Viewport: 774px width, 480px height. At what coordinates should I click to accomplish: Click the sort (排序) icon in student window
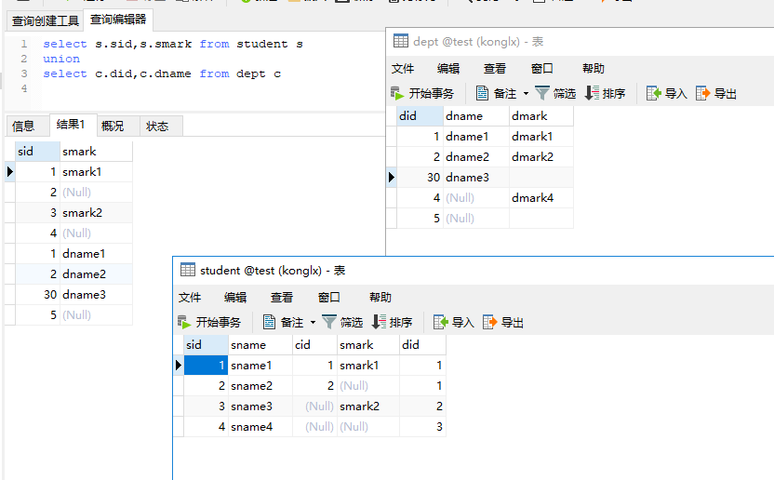tap(379, 322)
